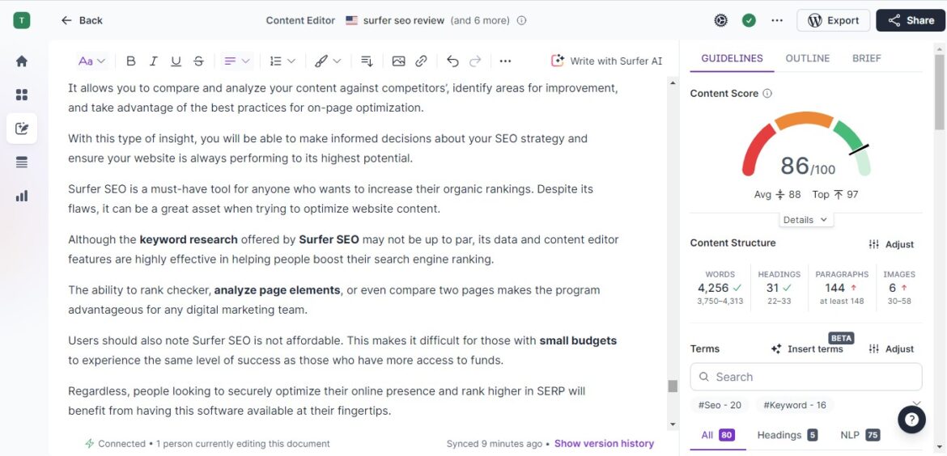Image resolution: width=947 pixels, height=456 pixels.
Task: Click the bold 'keyword research' text
Action: coord(189,239)
